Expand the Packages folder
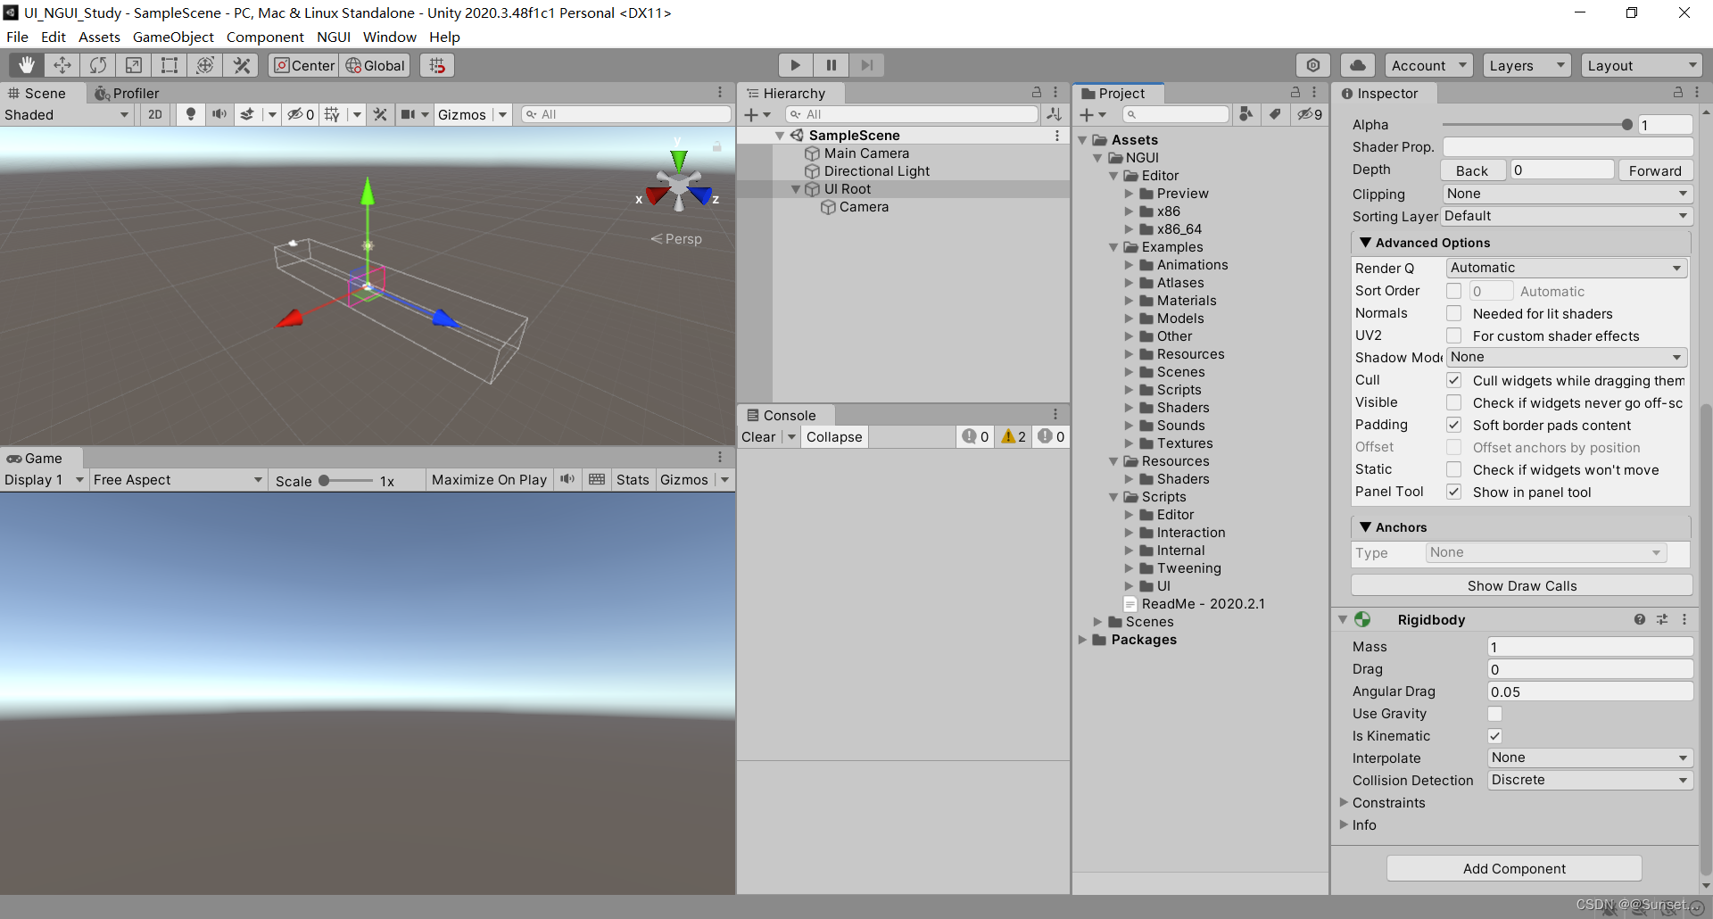1713x919 pixels. tap(1082, 640)
